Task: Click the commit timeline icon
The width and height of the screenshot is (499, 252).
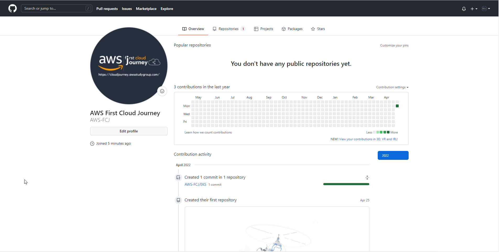Action: (178, 178)
